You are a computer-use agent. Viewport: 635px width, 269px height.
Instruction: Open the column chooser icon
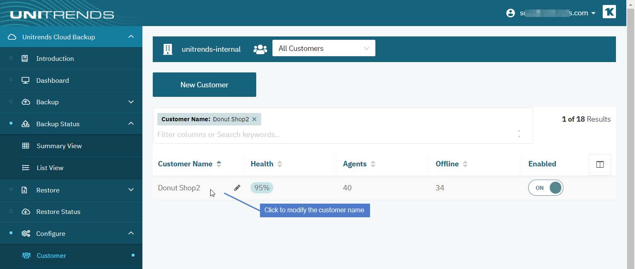tap(600, 164)
